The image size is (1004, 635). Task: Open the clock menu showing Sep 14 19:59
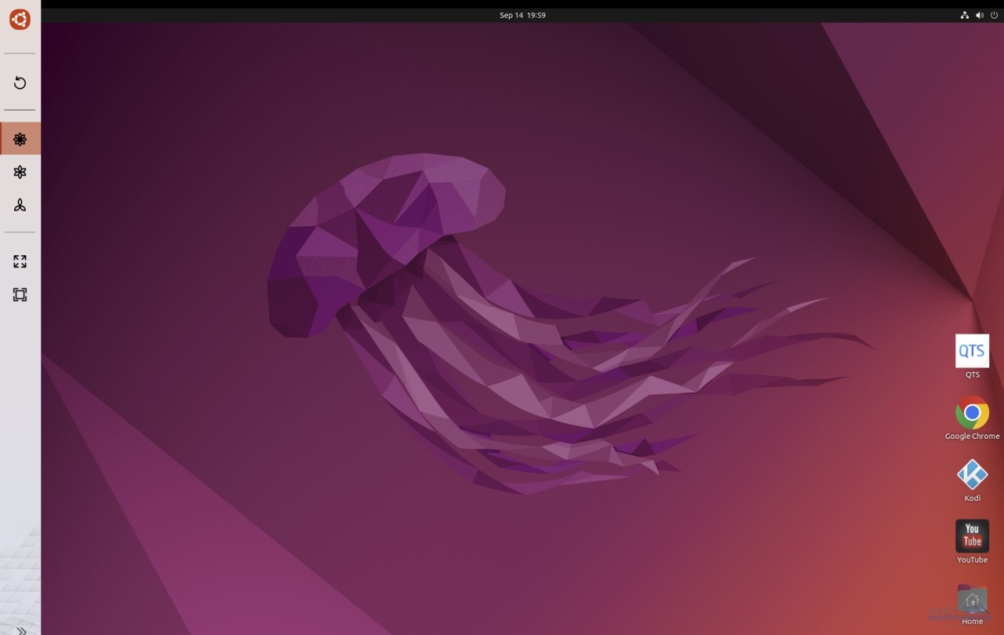coord(522,15)
